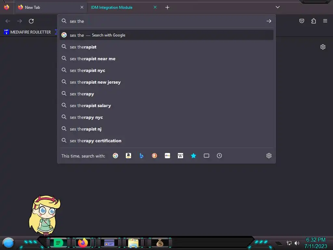Image resolution: width=333 pixels, height=250 pixels.
Task: Search this time with Wikipedia
Action: (x=180, y=156)
